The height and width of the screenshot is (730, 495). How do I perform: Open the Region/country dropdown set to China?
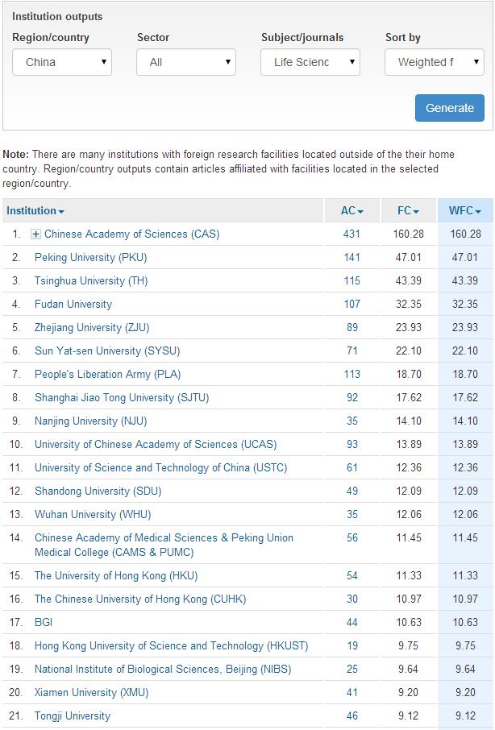tap(62, 62)
